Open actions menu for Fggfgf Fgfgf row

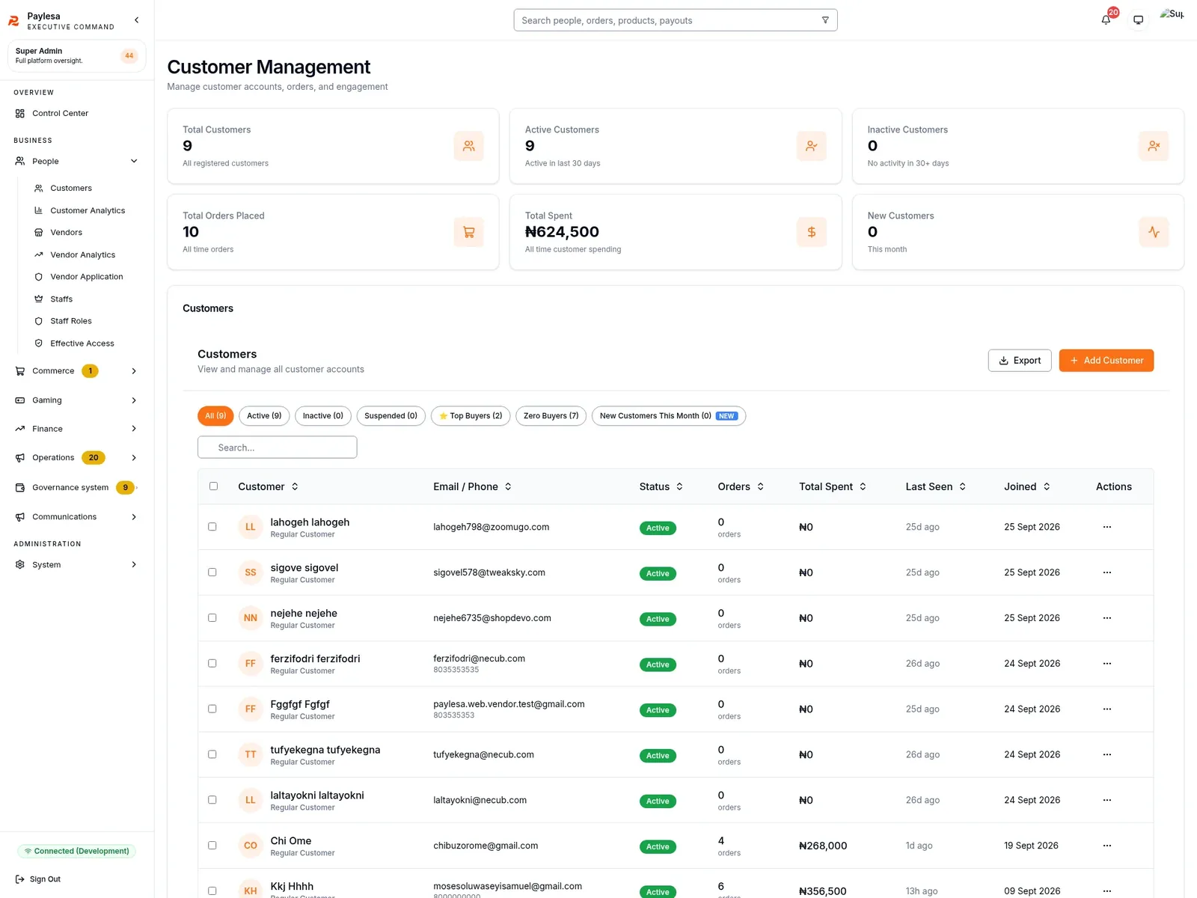coord(1107,709)
